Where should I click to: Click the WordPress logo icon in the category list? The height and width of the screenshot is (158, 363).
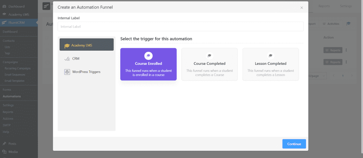[67, 72]
